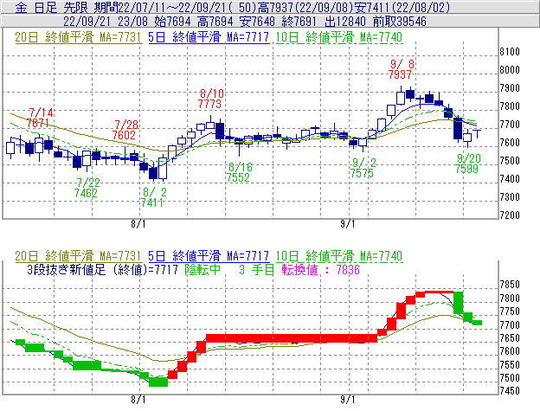Image resolution: width=540 pixels, height=411 pixels.
Task: Click the 8/10 7773 peak label
Action: [210, 99]
